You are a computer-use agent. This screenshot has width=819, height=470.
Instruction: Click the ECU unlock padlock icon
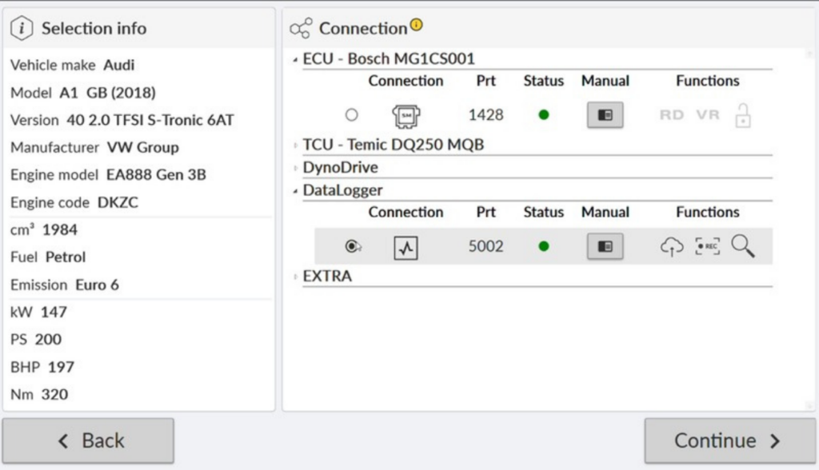(742, 116)
